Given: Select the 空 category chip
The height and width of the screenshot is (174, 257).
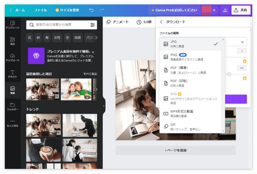Looking at the screenshot, I should [67, 38].
